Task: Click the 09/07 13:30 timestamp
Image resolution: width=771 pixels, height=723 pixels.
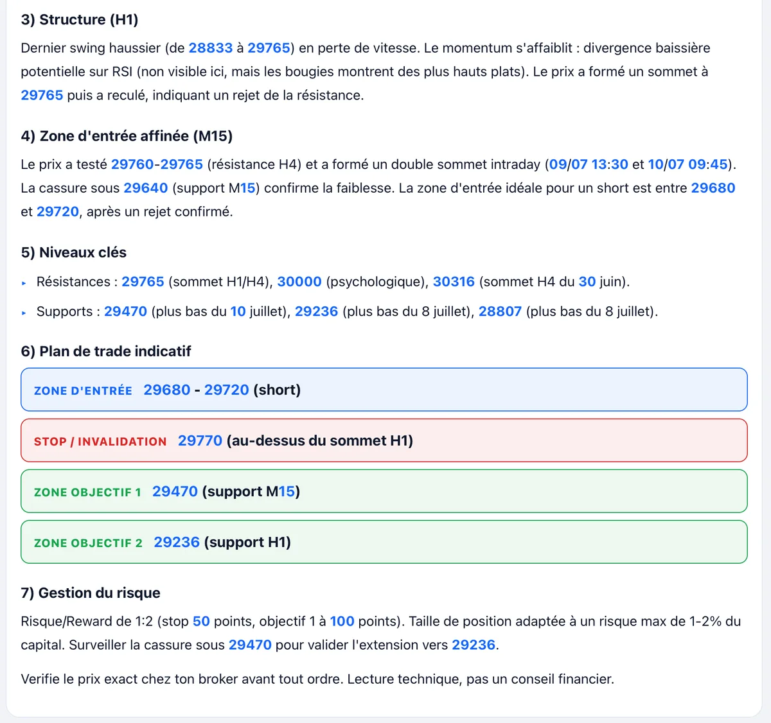Action: click(x=589, y=164)
